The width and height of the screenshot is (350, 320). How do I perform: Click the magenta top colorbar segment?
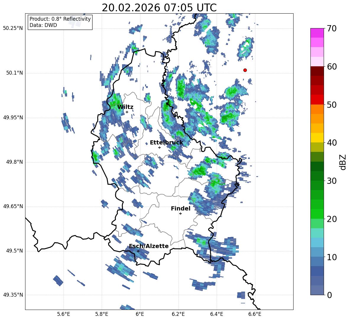click(317, 33)
